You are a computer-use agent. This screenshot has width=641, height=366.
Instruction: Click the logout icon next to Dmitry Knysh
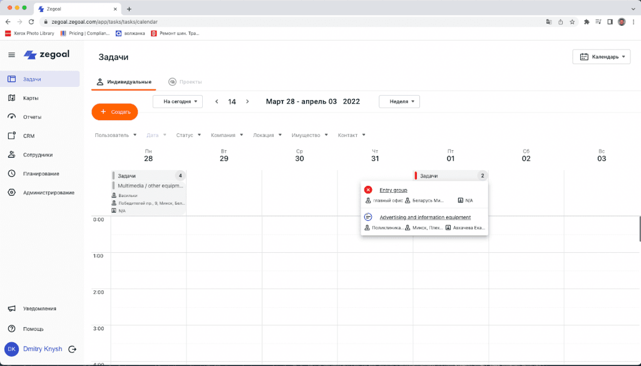pos(73,349)
